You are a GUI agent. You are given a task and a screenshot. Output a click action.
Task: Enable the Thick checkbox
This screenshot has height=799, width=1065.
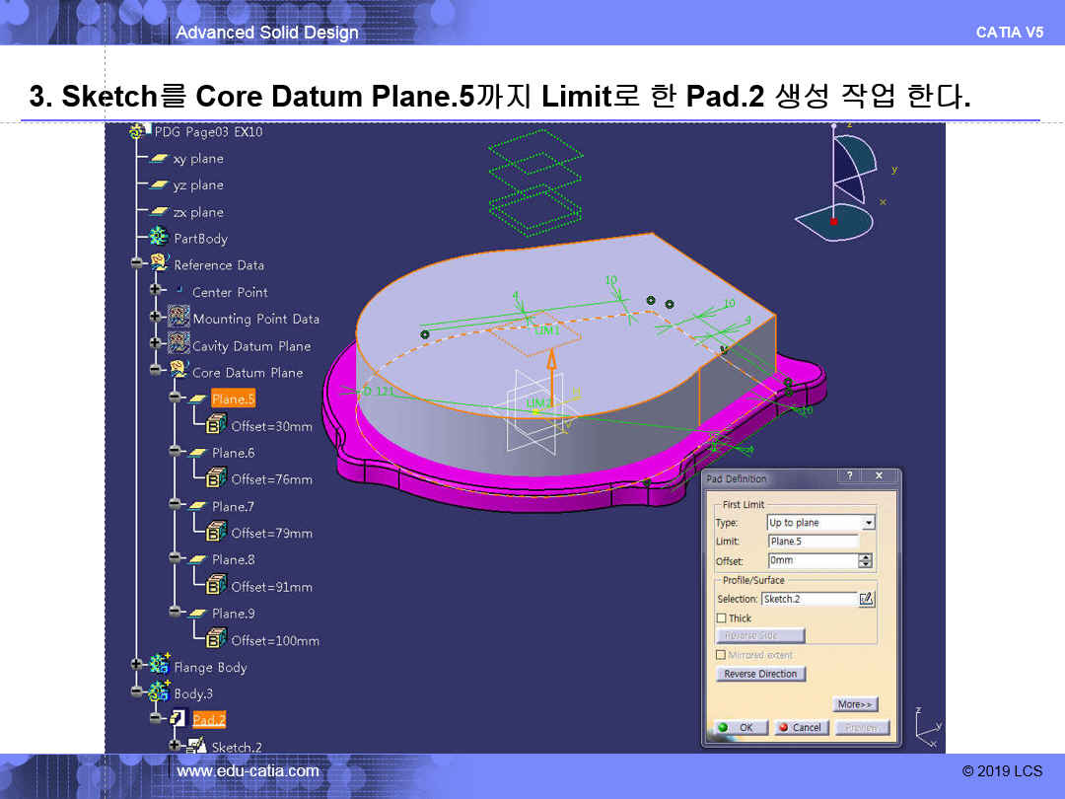coord(722,618)
